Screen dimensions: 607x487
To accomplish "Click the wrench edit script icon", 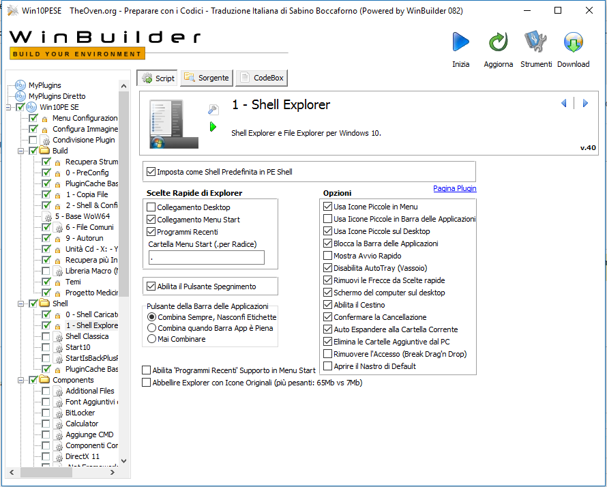I will tap(213, 110).
